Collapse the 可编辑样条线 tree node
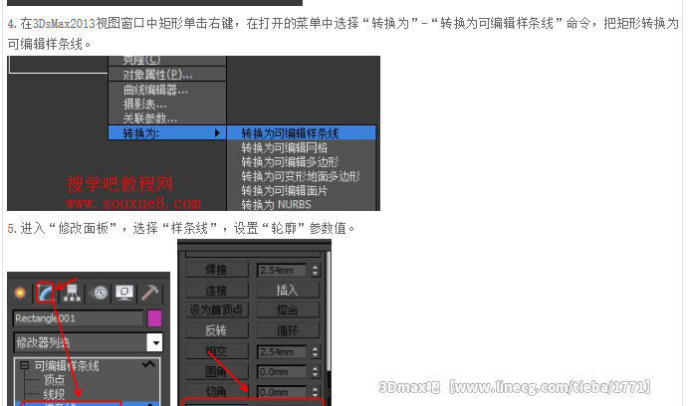The height and width of the screenshot is (406, 690). tap(25, 365)
